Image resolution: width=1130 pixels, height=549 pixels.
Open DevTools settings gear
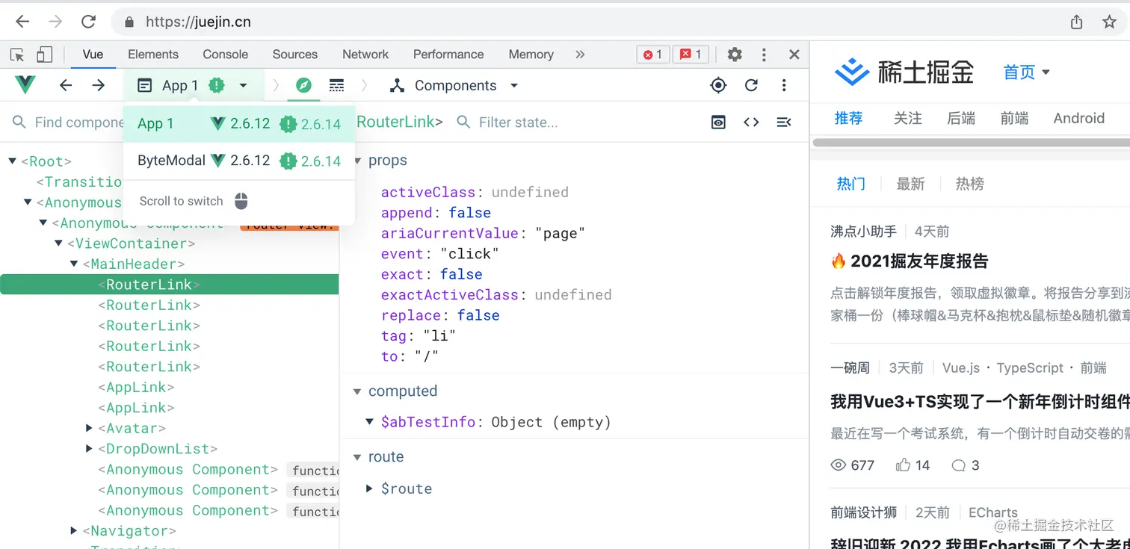[x=735, y=55]
